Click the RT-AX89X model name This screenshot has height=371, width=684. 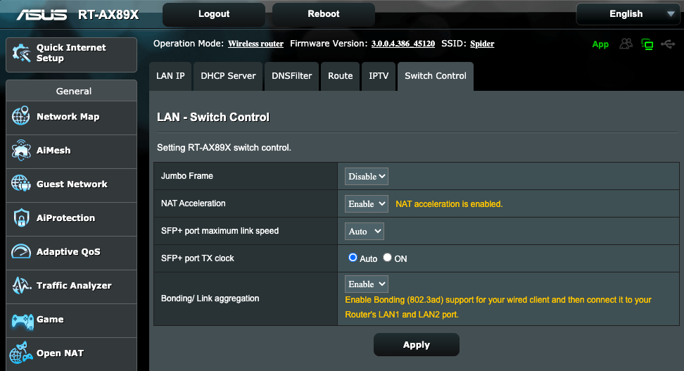[108, 15]
